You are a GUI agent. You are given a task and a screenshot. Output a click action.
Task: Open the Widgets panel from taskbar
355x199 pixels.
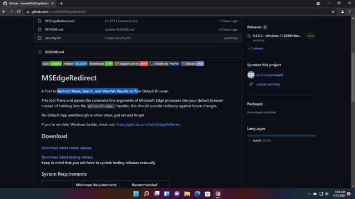pyautogui.click(x=166, y=194)
